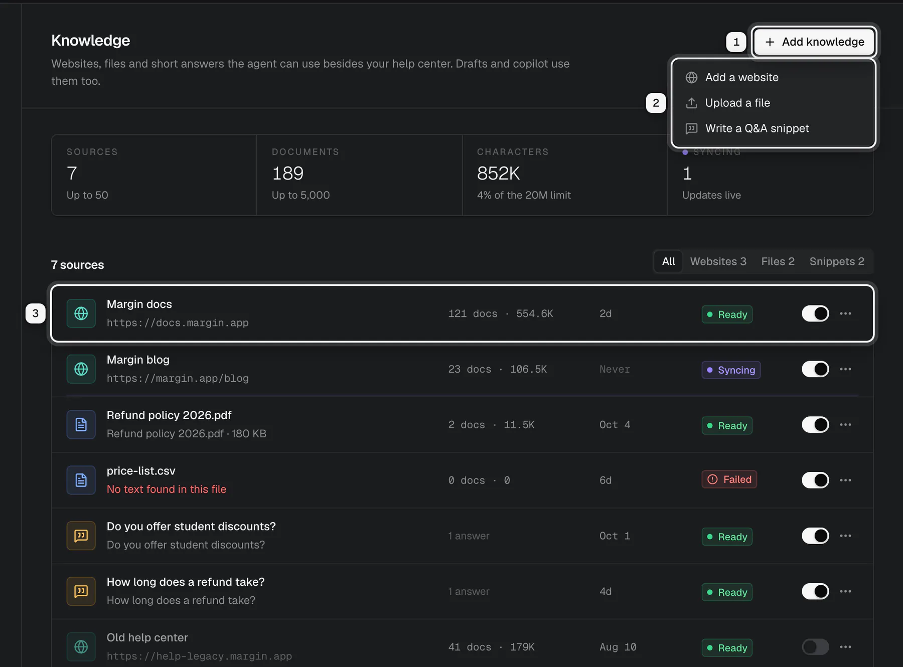Click the Ready badge on Margin docs
The height and width of the screenshot is (667, 903).
(x=727, y=314)
